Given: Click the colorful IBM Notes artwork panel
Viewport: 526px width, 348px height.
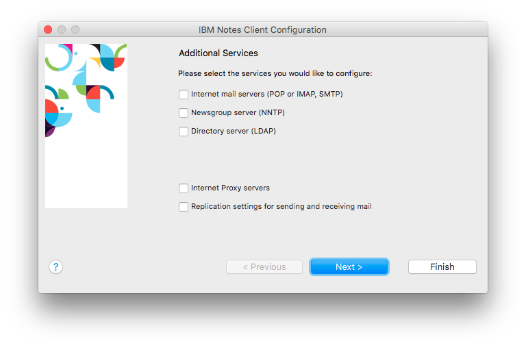Looking at the screenshot, I should click(x=86, y=126).
